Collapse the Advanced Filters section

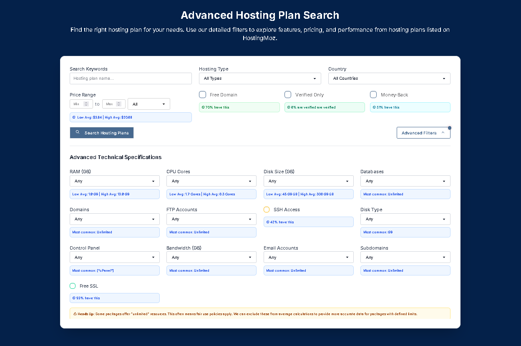[423, 132]
